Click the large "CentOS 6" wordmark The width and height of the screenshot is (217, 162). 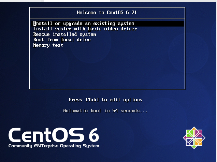tap(54, 135)
